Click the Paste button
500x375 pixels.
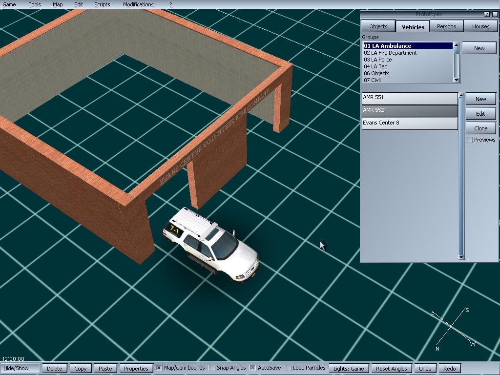(x=105, y=368)
